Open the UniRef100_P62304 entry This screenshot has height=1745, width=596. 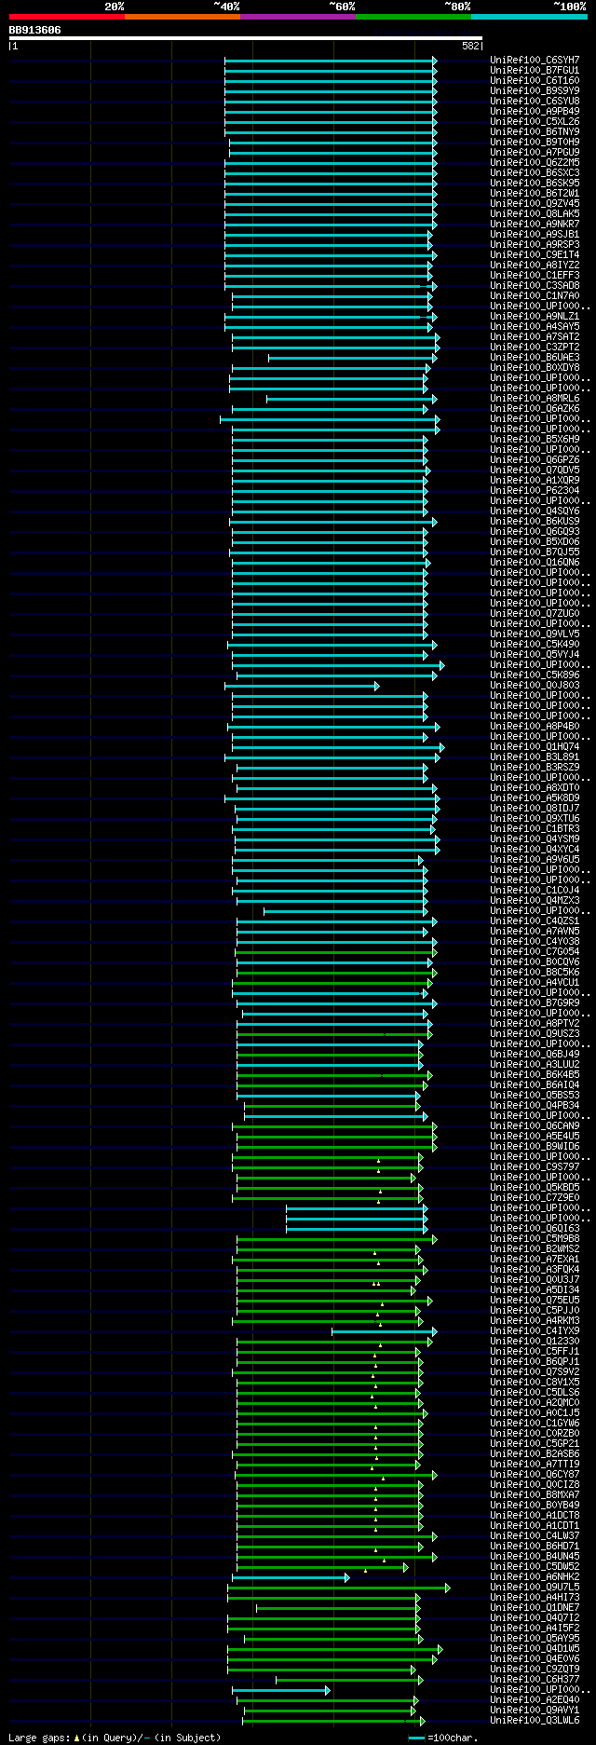[535, 491]
